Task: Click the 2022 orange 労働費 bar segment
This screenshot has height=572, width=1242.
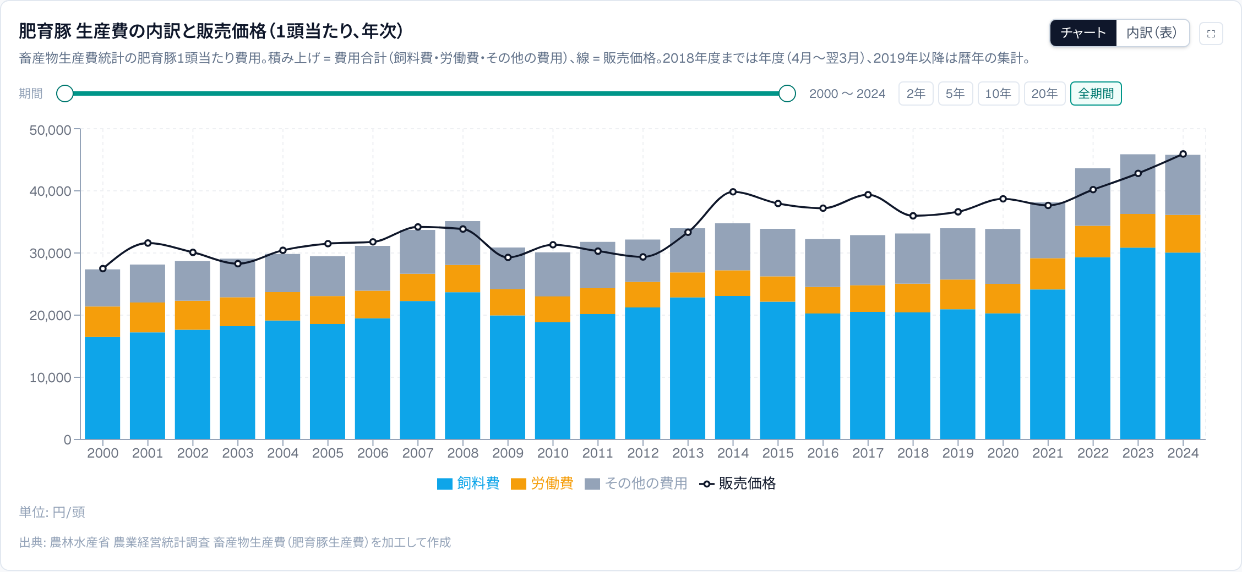Action: pyautogui.click(x=1093, y=241)
